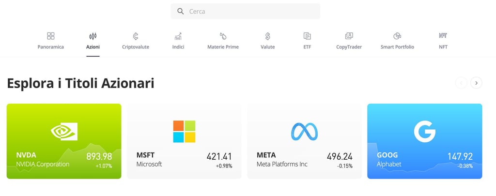Click the Microsoft company name
The width and height of the screenshot is (496, 196).
[149, 165]
